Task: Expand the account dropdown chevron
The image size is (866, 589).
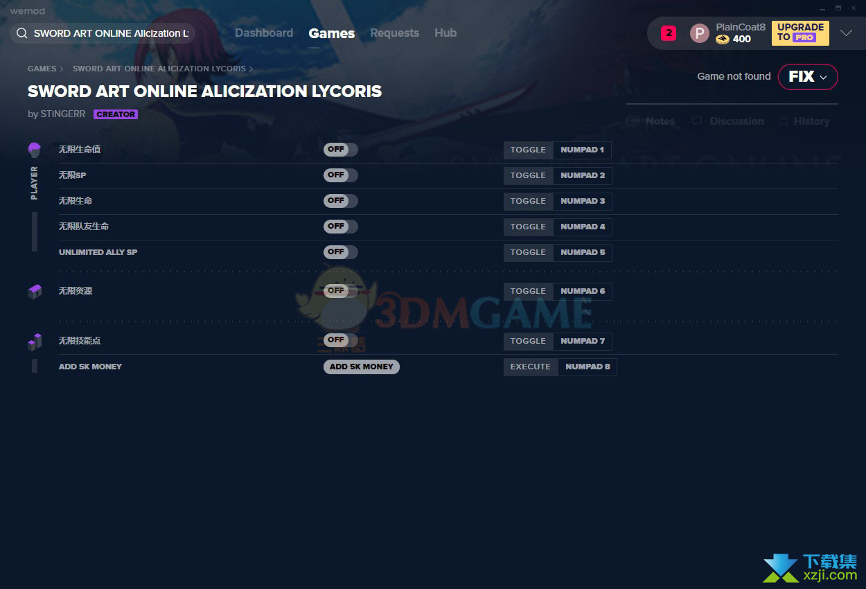Action: (x=846, y=33)
